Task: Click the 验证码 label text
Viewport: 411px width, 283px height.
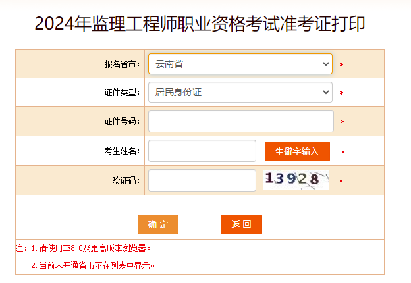Action: (x=126, y=180)
